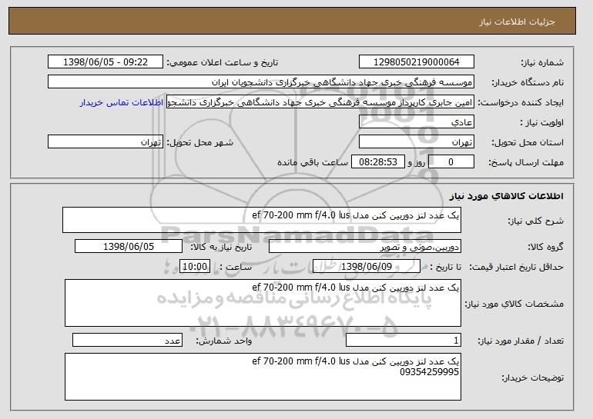Click the time field showing 10:00
The width and height of the screenshot is (593, 419).
[195, 267]
